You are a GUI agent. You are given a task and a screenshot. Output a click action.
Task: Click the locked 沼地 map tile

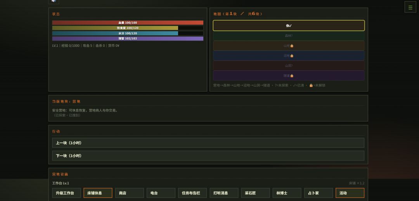tap(289, 56)
